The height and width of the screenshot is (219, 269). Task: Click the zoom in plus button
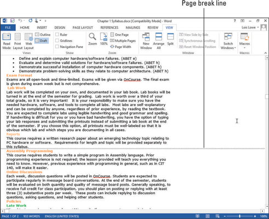[255, 216]
